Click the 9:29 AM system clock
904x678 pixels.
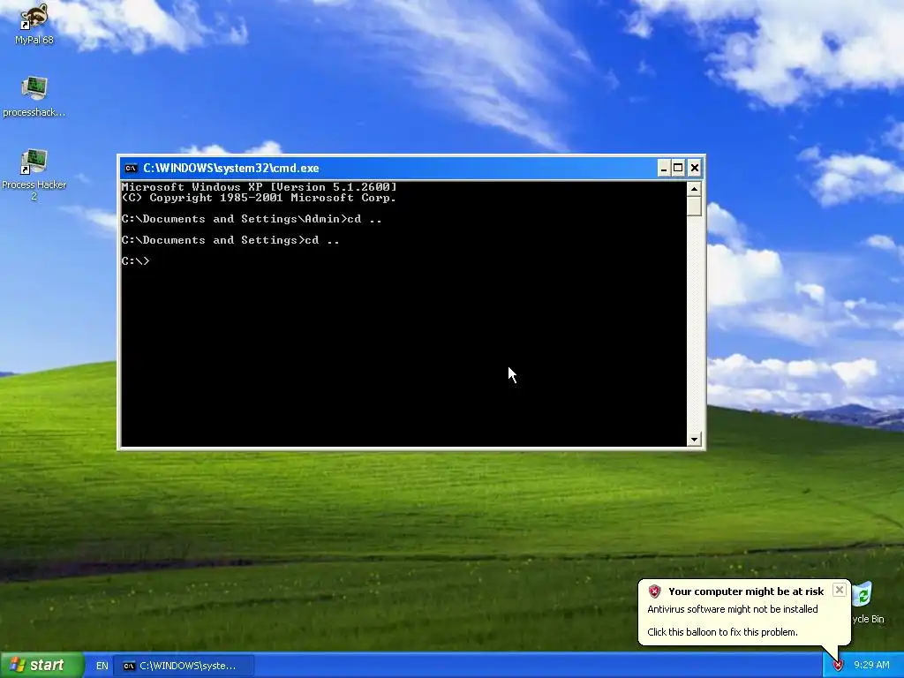point(871,666)
